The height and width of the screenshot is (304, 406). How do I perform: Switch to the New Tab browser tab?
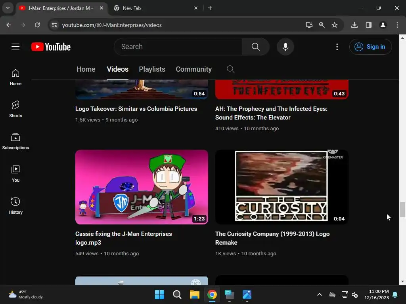click(155, 8)
